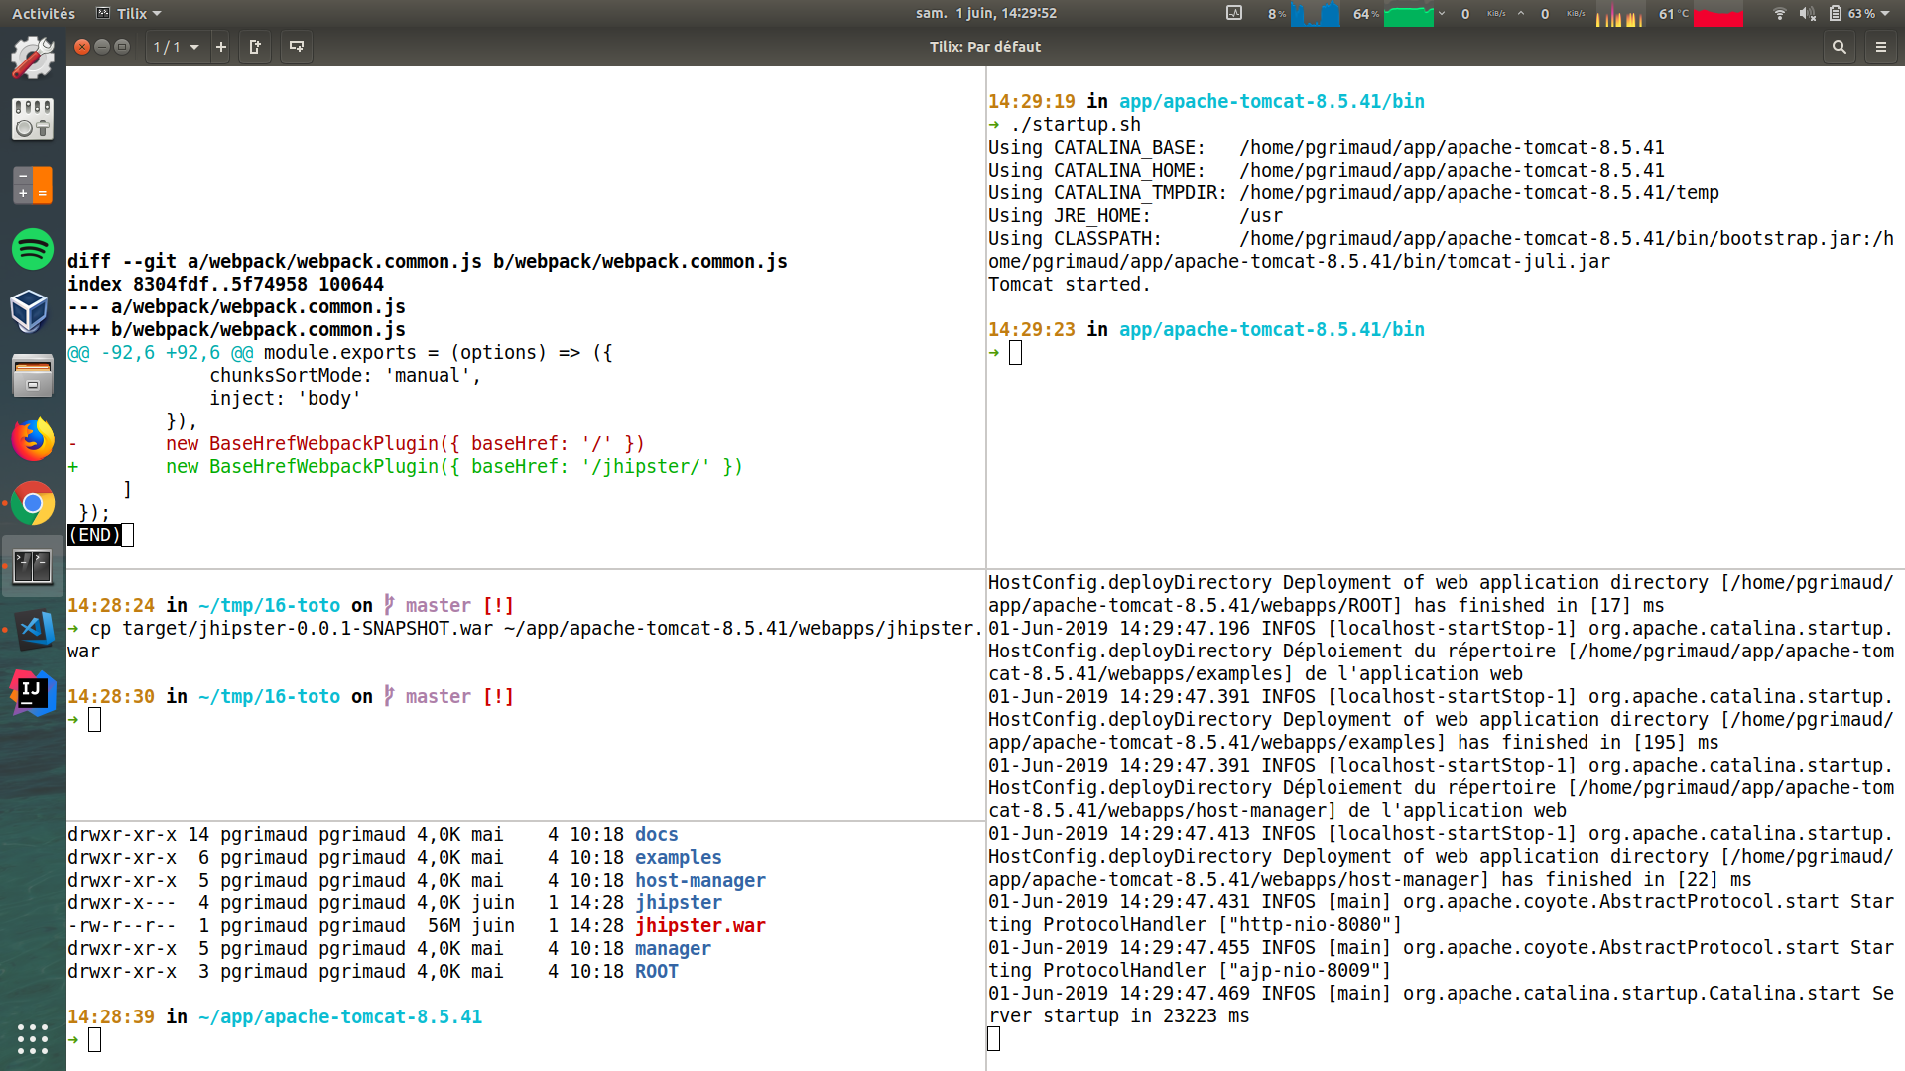Image resolution: width=1905 pixels, height=1071 pixels.
Task: Click add terminal down icon
Action: pyautogui.click(x=296, y=47)
